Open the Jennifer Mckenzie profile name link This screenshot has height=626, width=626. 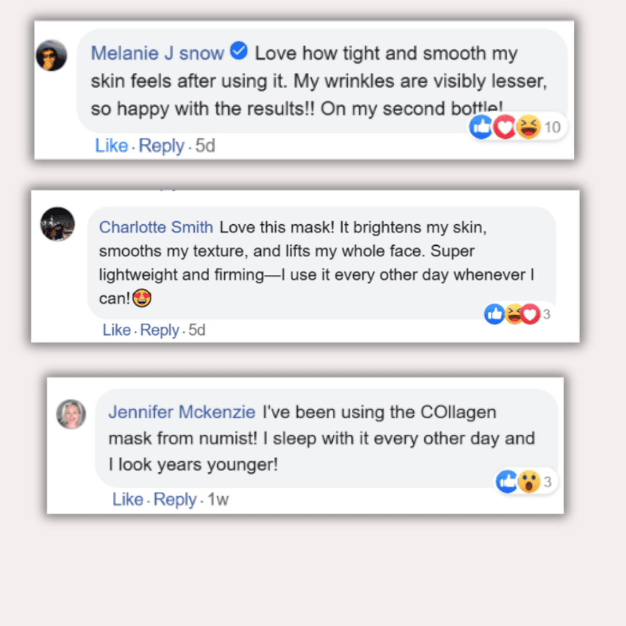click(x=181, y=412)
